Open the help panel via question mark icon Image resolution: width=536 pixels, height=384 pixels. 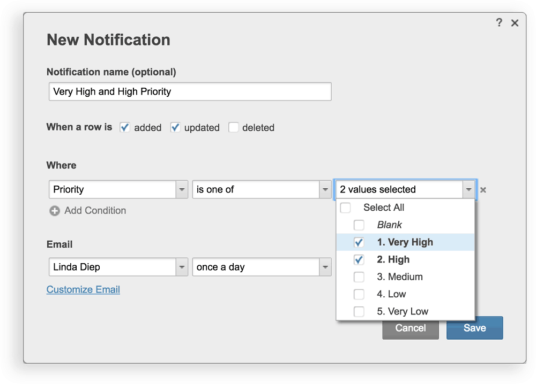499,23
